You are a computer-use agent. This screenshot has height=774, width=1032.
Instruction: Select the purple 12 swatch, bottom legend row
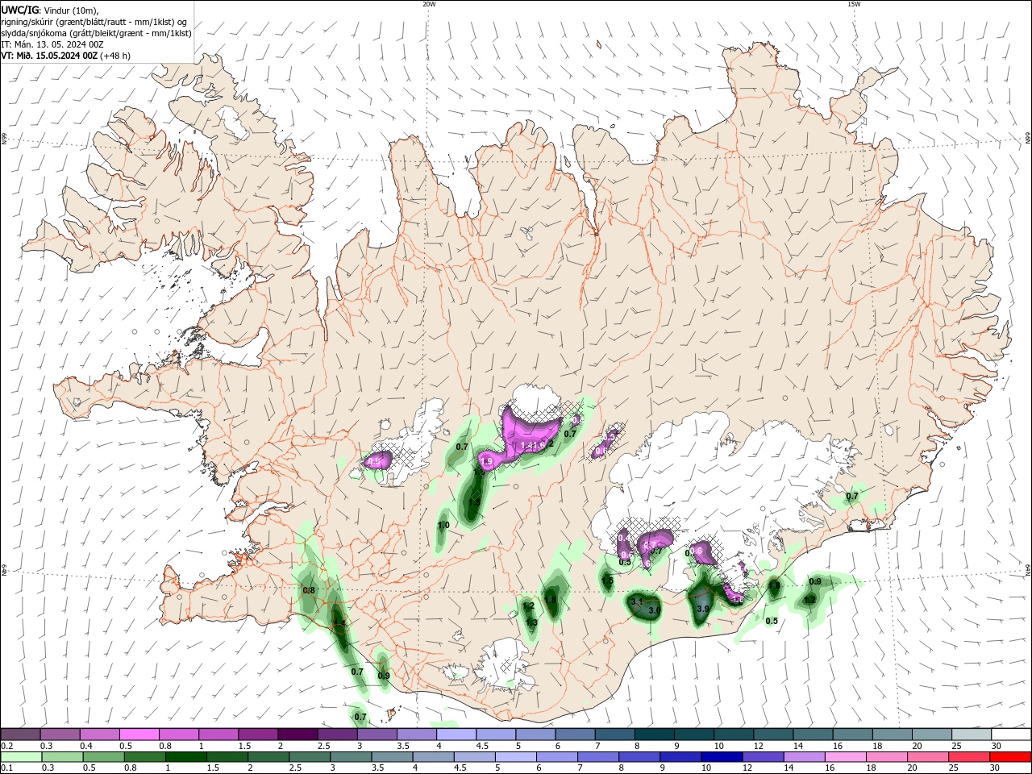[764, 757]
